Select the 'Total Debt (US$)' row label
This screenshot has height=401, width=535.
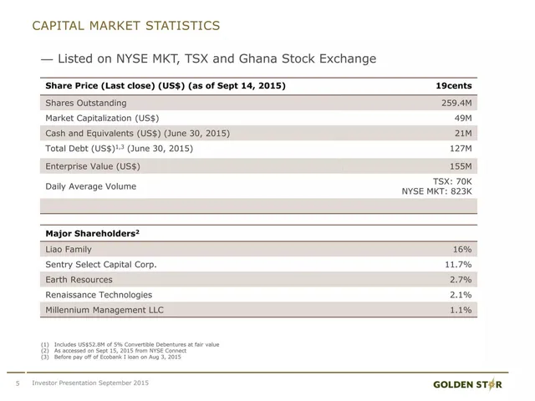click(x=80, y=149)
